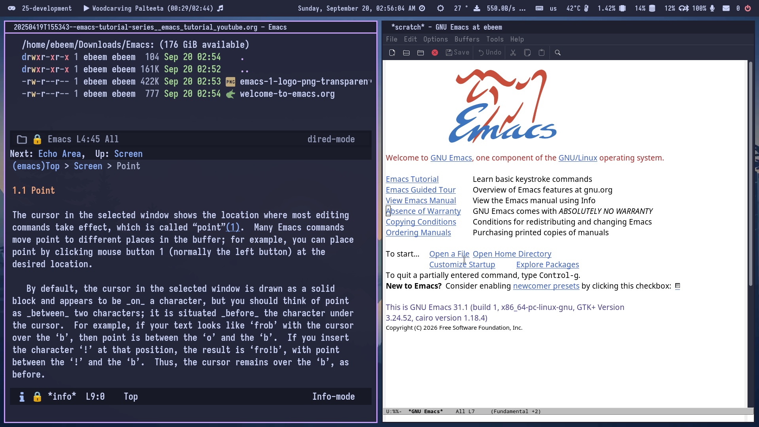Click the gamepad workspace icon in top bar
Viewport: 759px width, 427px height.
[12, 8]
